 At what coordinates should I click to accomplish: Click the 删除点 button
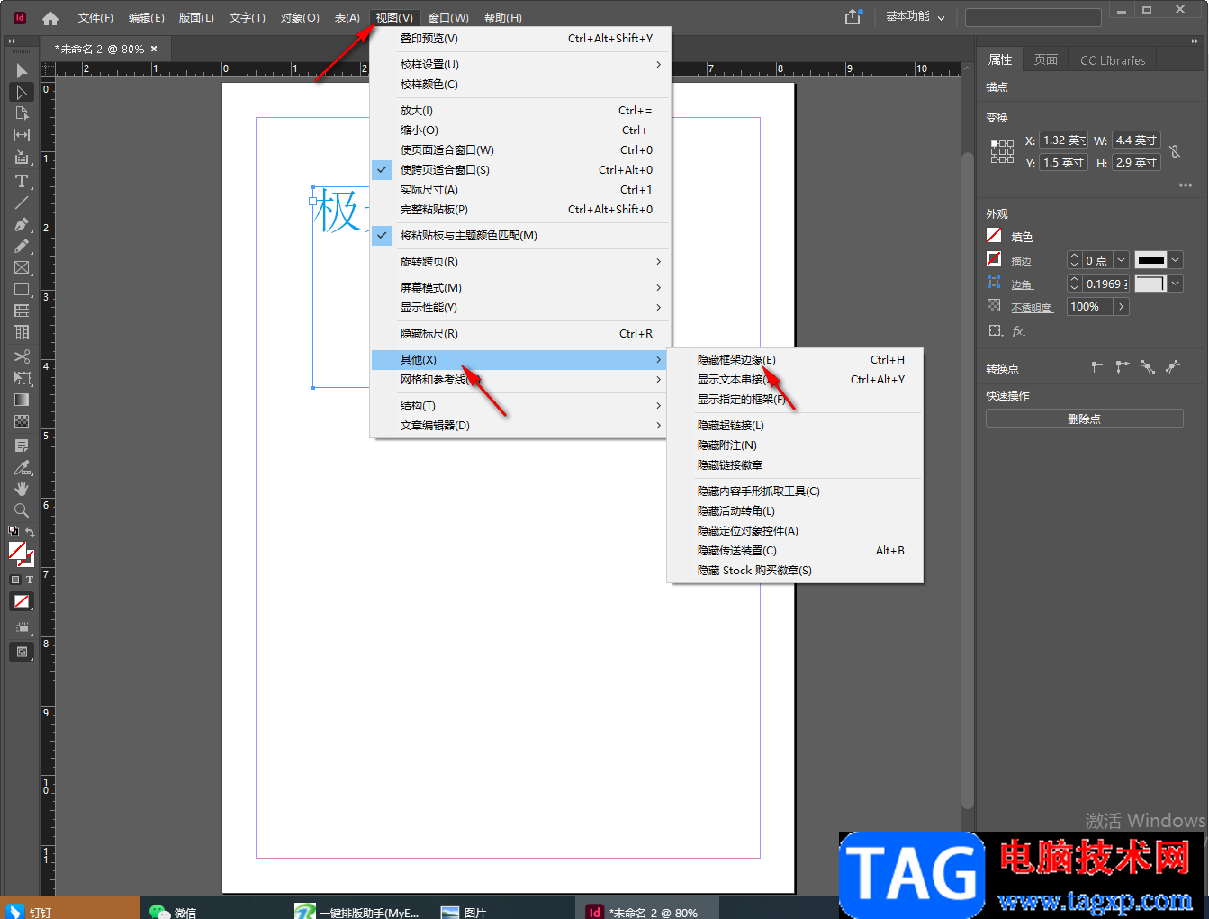[x=1084, y=419]
